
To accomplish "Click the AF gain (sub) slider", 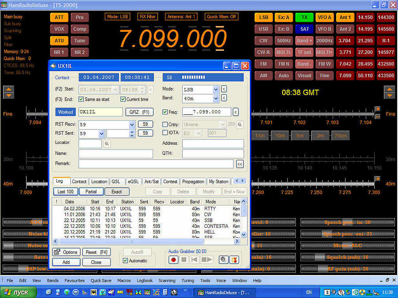I will pos(348,268).
